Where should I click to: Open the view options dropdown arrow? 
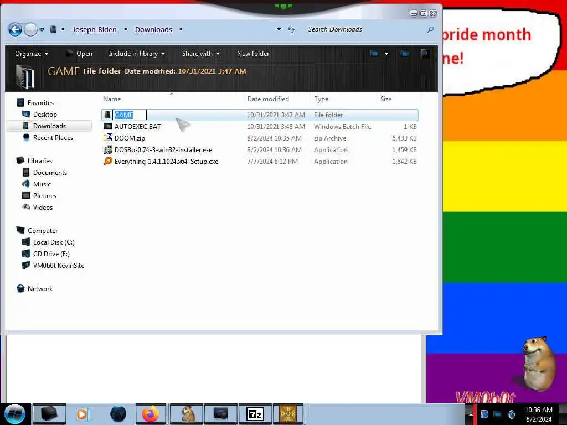tap(386, 54)
